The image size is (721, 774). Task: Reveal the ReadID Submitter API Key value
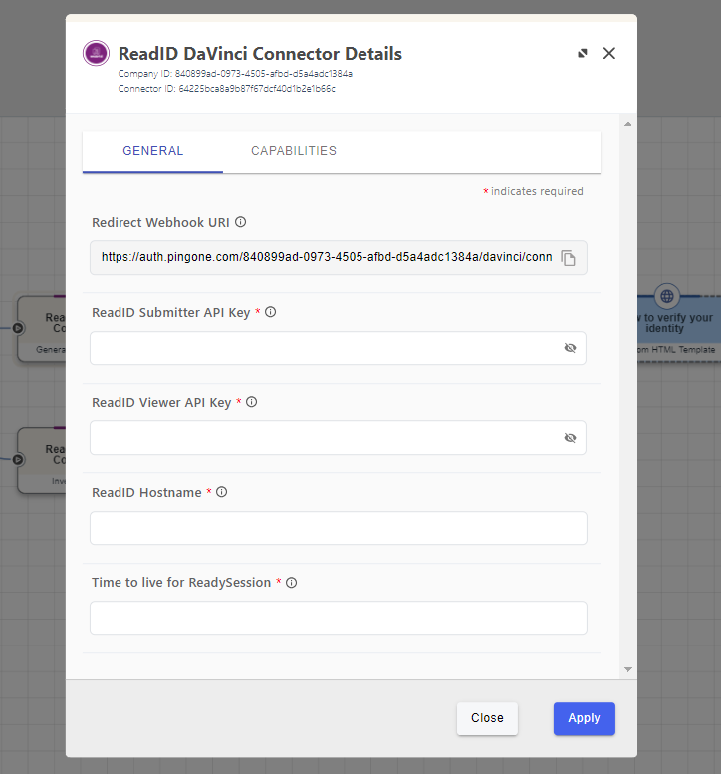point(570,348)
